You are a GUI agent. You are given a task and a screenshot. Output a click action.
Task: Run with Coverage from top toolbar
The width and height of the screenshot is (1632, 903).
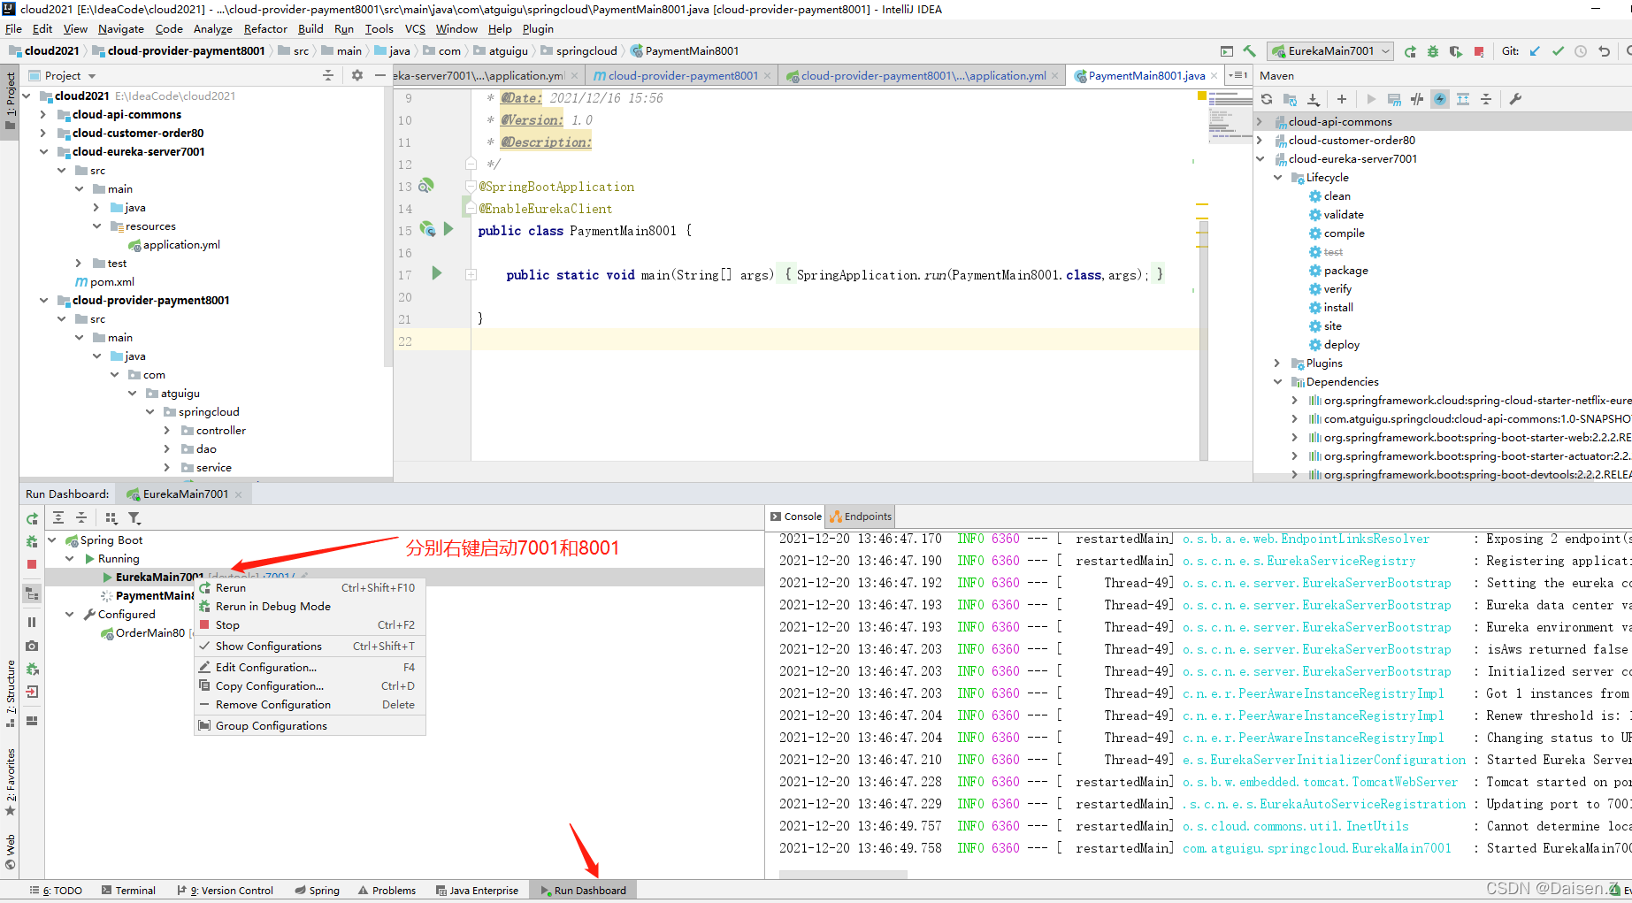click(1456, 51)
